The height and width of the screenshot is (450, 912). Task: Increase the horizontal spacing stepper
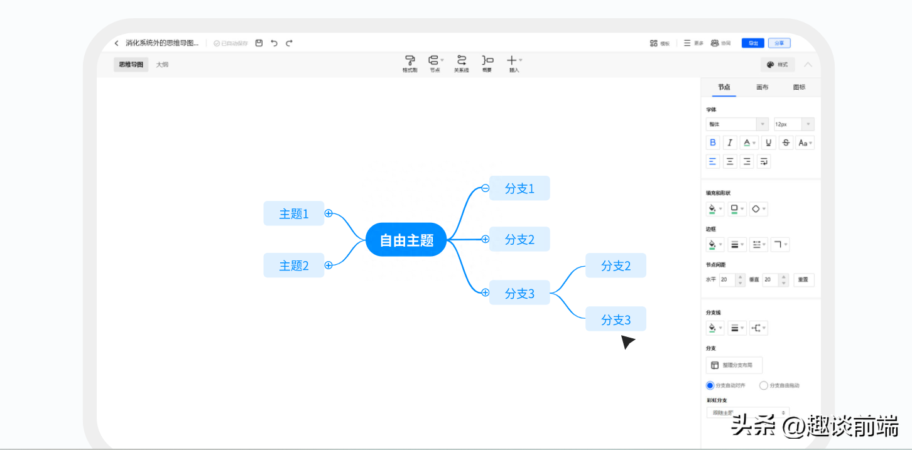click(x=741, y=276)
